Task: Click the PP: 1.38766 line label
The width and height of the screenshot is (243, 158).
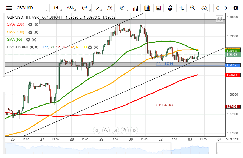Action: point(165,64)
